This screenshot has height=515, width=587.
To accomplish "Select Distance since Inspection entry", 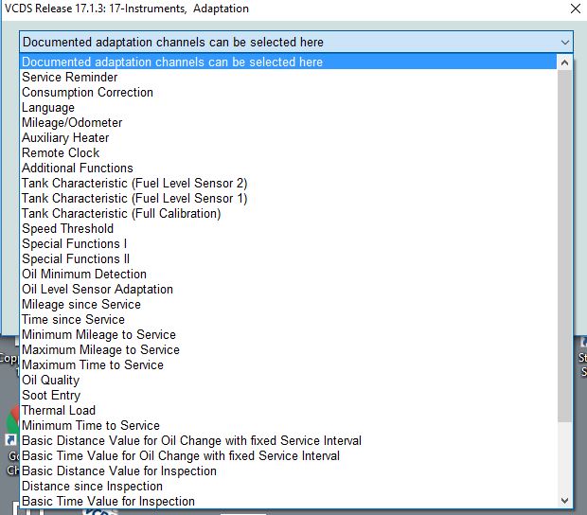I will pyautogui.click(x=92, y=487).
